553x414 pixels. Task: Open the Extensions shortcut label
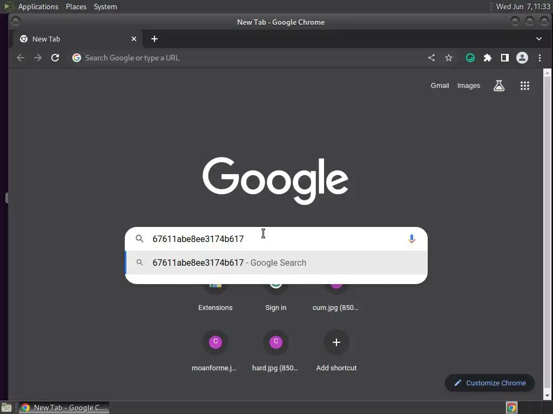click(x=215, y=307)
